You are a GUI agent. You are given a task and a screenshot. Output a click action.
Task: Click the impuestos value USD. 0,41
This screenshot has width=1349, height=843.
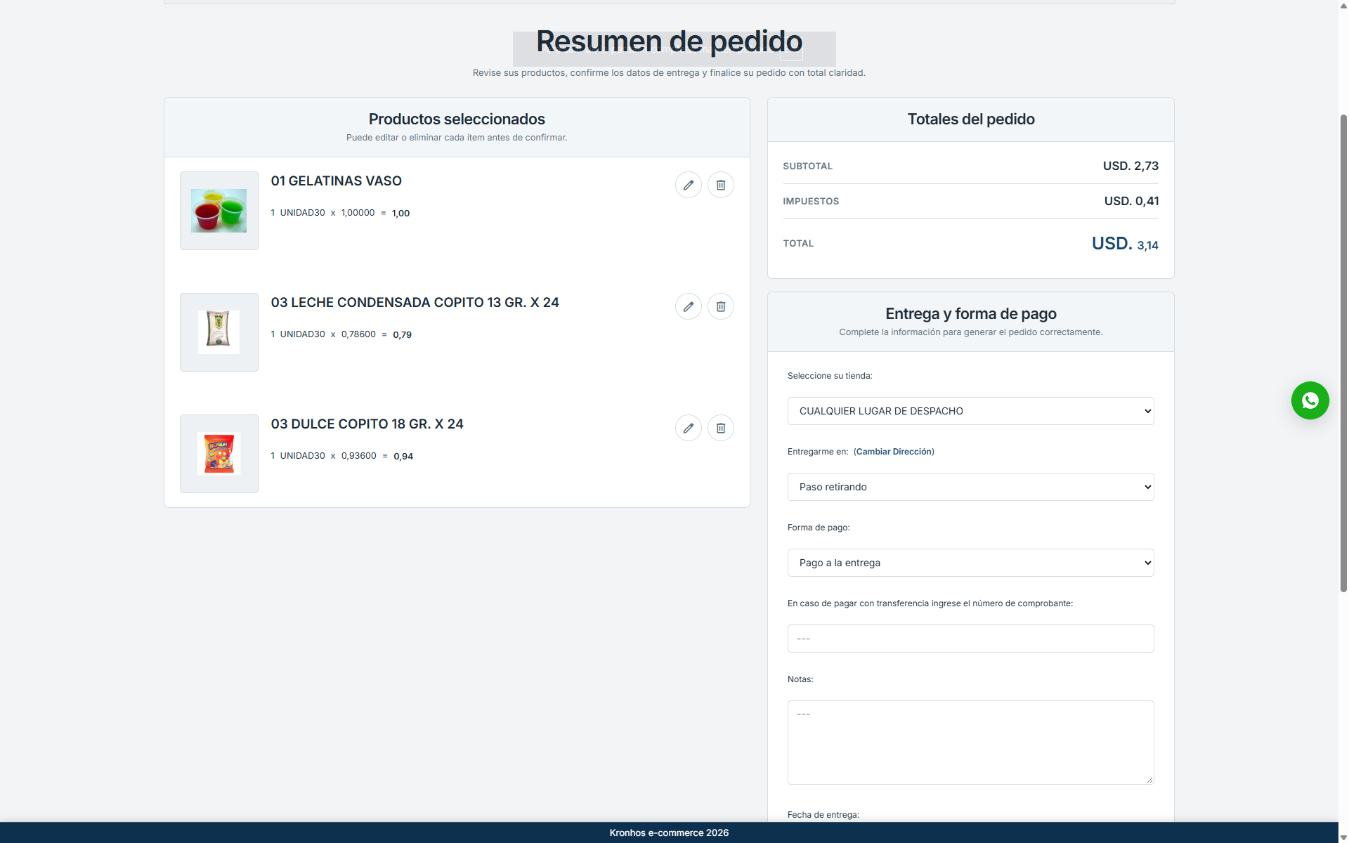click(1131, 201)
